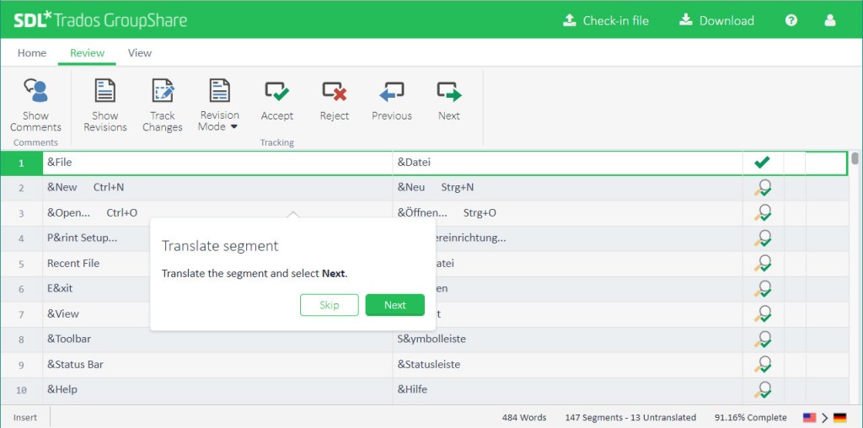Toggle Track Changes in the ribbon
This screenshot has height=428, width=863.
coord(162,91)
